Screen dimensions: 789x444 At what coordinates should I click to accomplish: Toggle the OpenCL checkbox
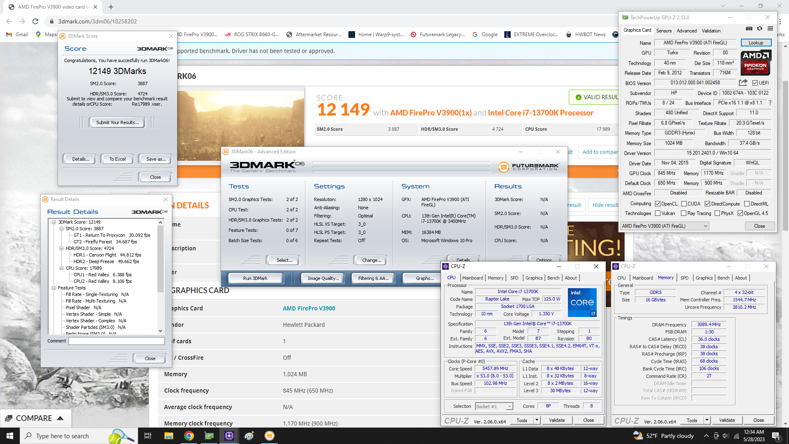[657, 204]
